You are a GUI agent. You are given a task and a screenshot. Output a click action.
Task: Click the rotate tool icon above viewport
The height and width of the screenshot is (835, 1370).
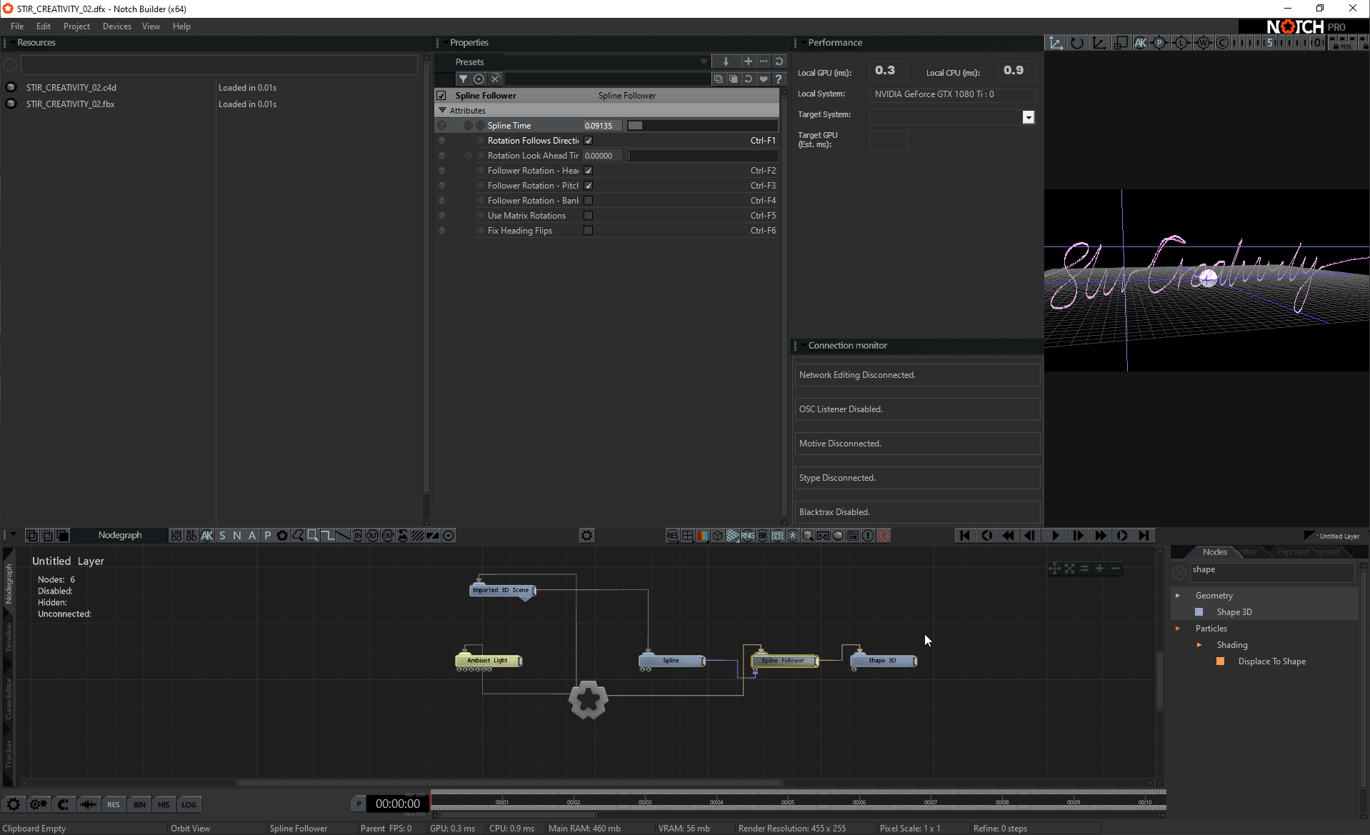1077,43
